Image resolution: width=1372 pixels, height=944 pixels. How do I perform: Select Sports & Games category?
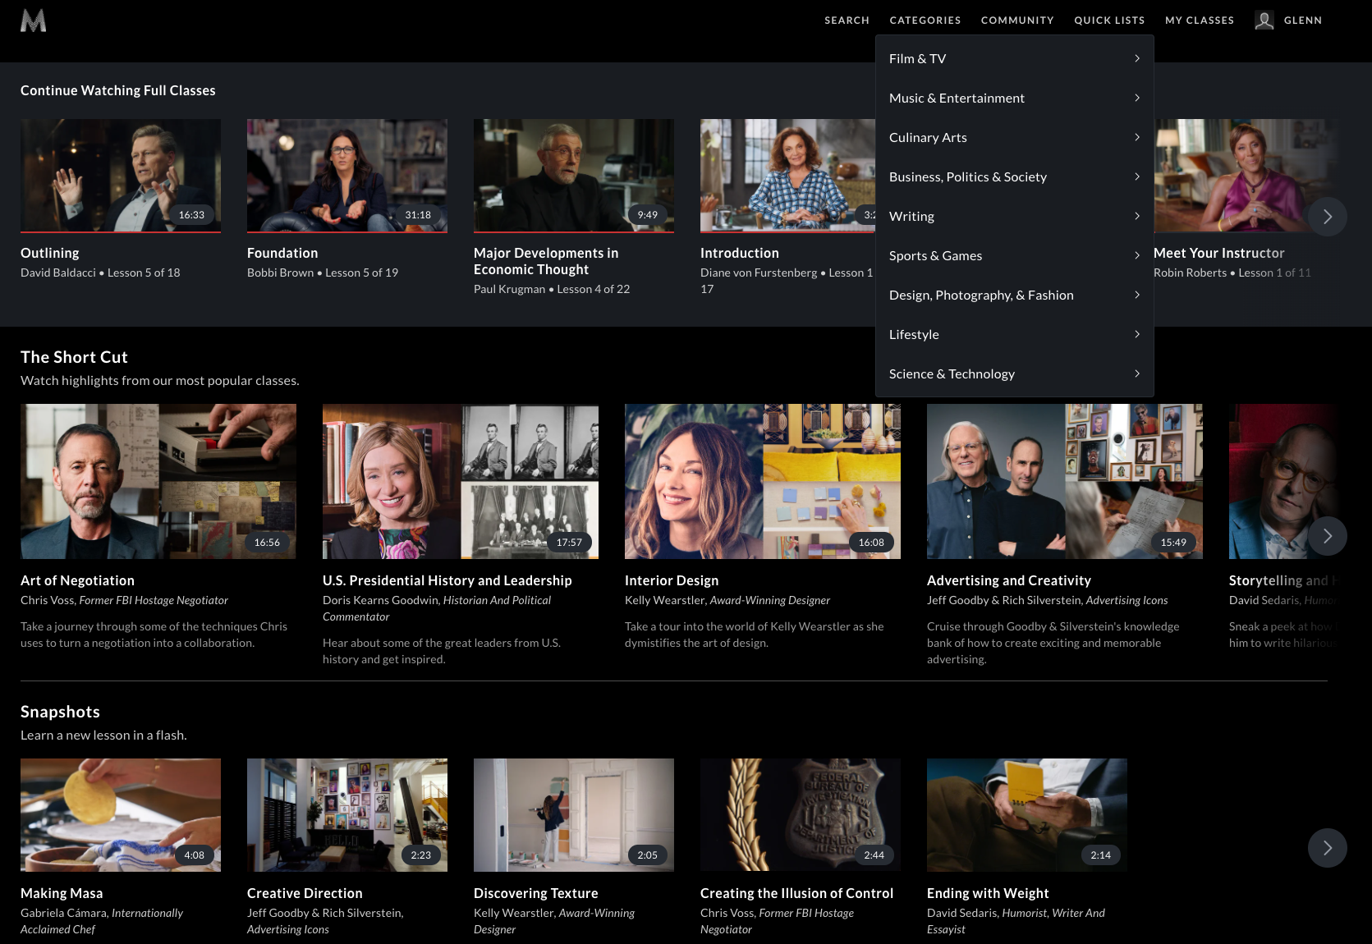pos(1015,255)
